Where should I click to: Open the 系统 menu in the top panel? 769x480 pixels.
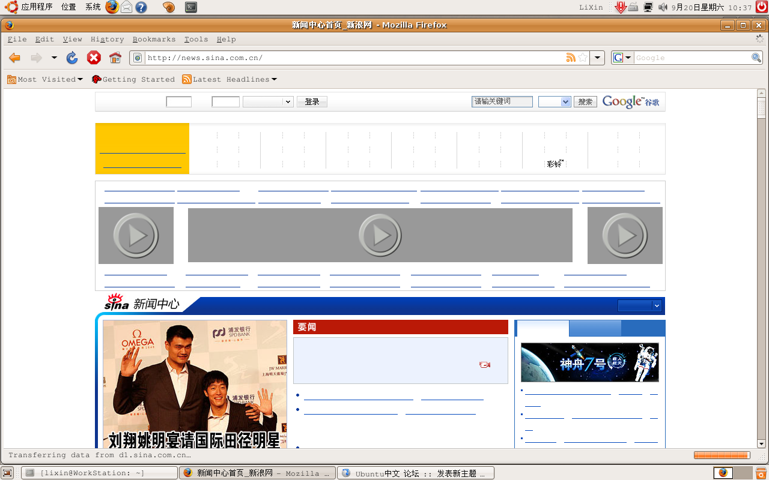[93, 7]
